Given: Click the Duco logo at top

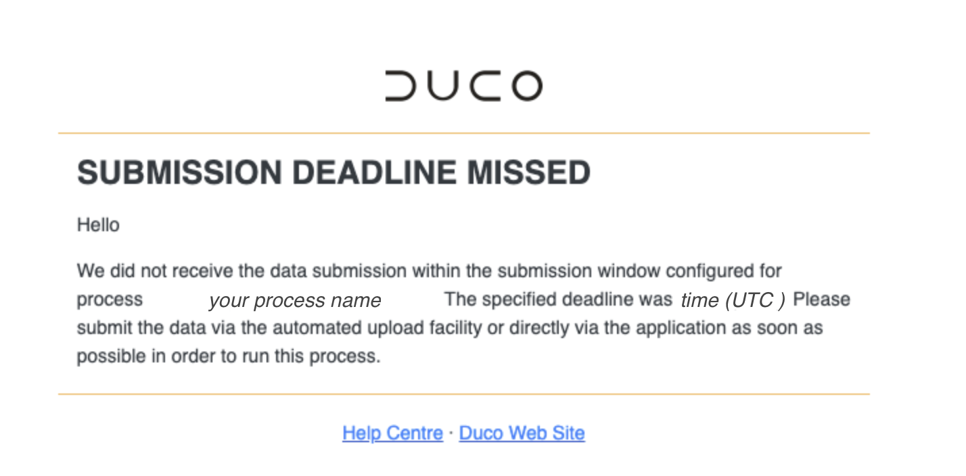Looking at the screenshot, I should coord(463,86).
